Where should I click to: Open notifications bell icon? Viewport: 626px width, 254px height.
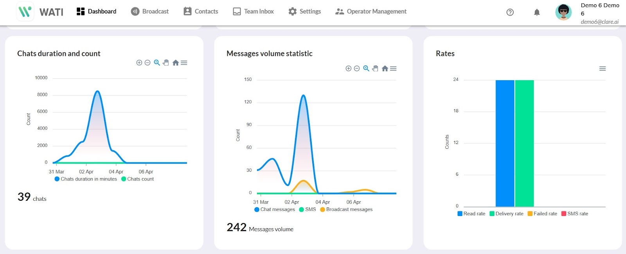pos(537,12)
